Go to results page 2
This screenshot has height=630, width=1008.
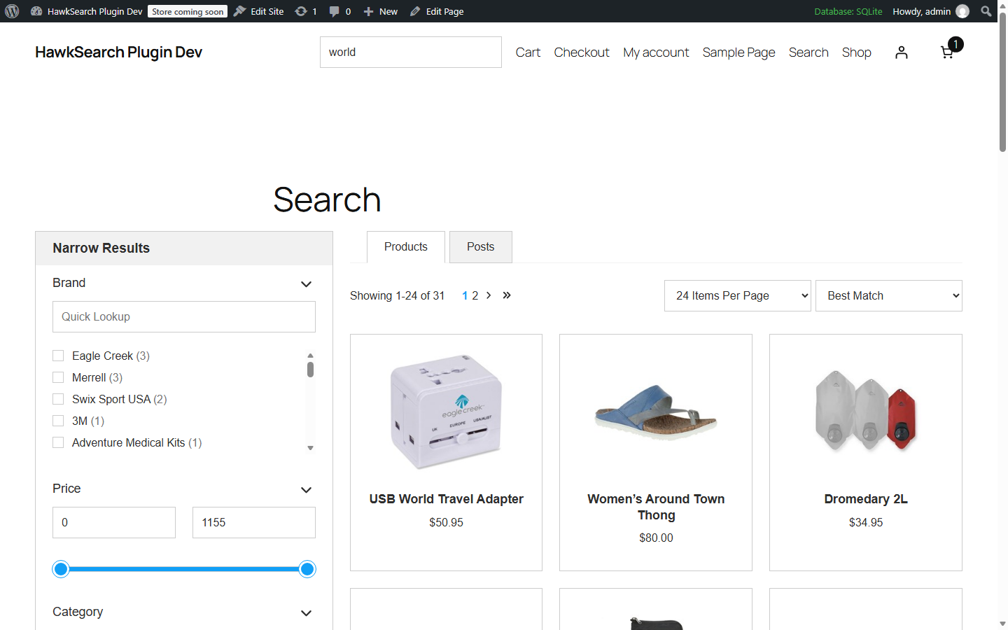[x=475, y=295]
